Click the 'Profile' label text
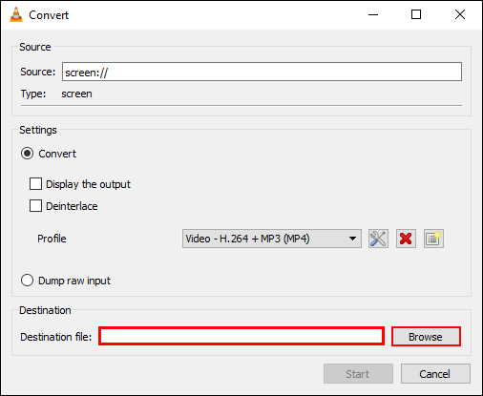The image size is (483, 396). click(x=52, y=239)
